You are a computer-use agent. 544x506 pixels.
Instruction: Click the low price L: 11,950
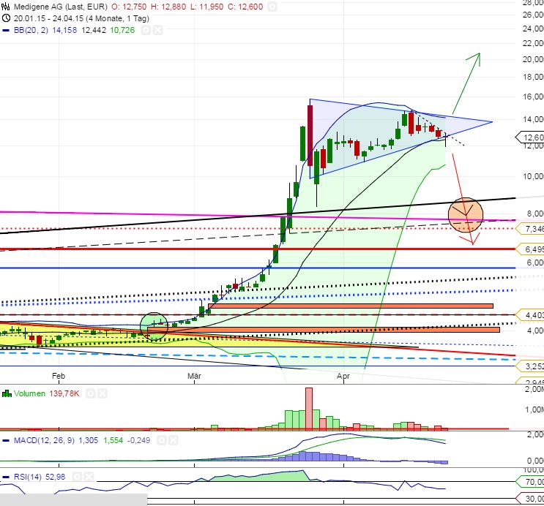pyautogui.click(x=206, y=7)
